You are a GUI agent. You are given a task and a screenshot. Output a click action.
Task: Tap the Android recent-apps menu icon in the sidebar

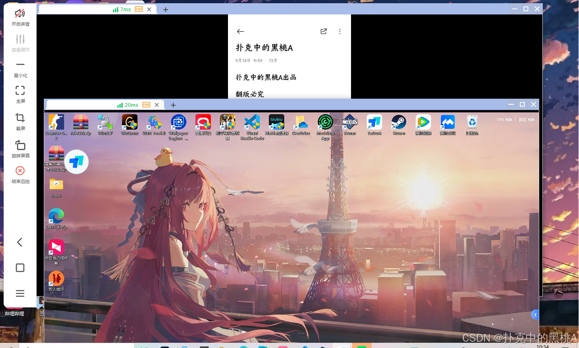click(x=20, y=294)
